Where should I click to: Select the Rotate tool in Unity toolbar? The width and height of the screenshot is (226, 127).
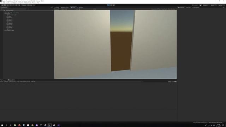[x=8, y=5]
